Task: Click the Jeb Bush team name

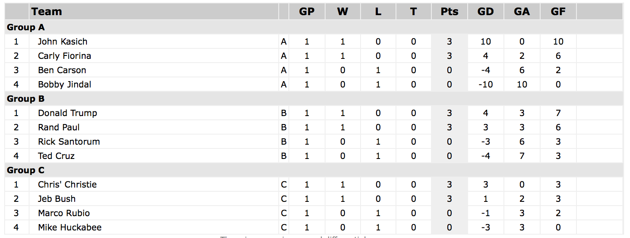Action: coord(57,199)
